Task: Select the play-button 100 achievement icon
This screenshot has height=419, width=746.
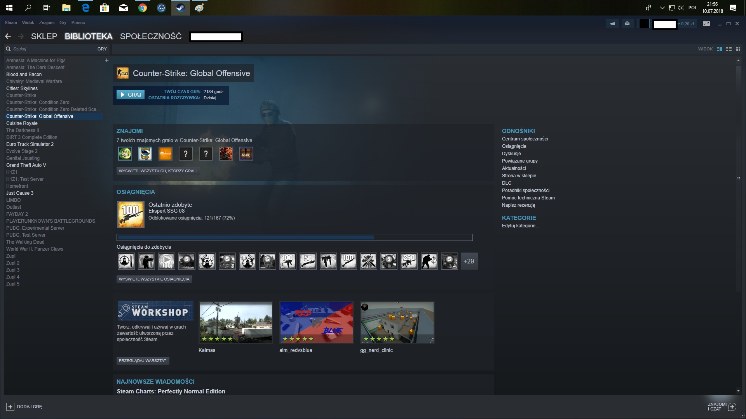Action: [x=167, y=261]
